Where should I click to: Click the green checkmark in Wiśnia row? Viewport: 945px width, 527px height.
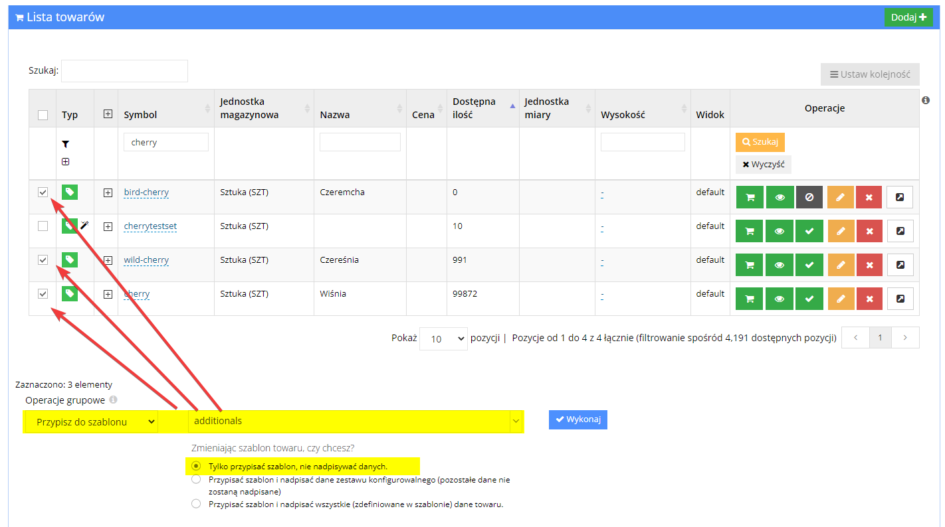(809, 299)
